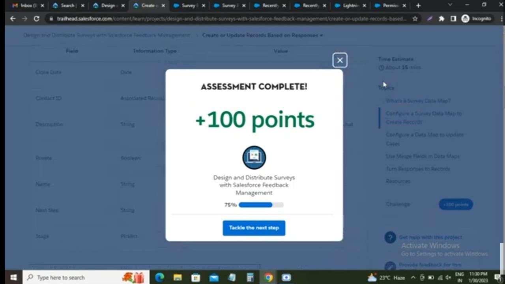Click the weather 23°C Haze widget
Viewport: 505px width, 284px height.
387,277
